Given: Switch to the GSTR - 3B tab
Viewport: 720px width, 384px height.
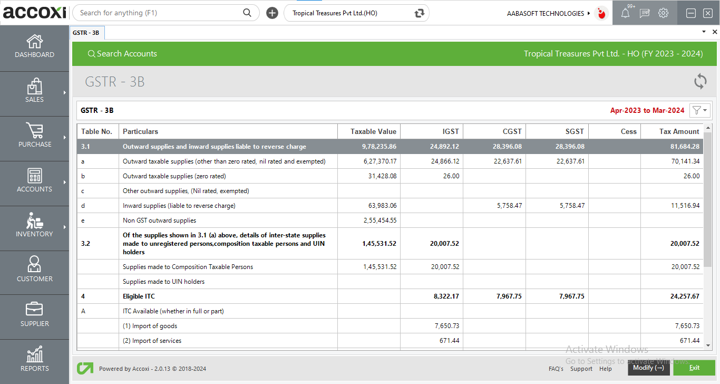Looking at the screenshot, I should coord(87,32).
